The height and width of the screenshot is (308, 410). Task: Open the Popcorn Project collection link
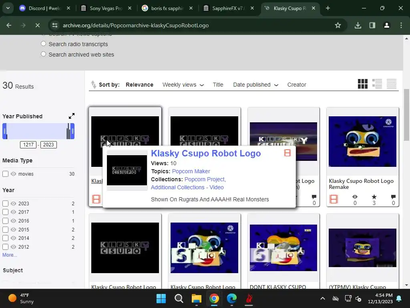pos(205,179)
